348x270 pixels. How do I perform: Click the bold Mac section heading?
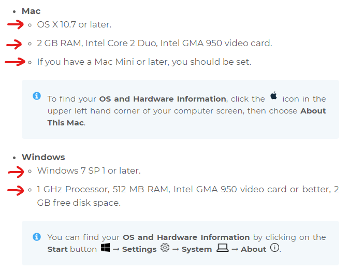[31, 11]
